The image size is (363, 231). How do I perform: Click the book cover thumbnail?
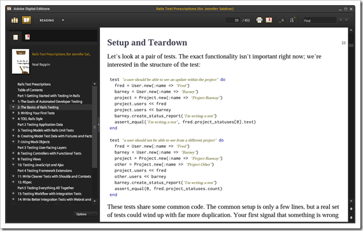pyautogui.click(x=20, y=61)
